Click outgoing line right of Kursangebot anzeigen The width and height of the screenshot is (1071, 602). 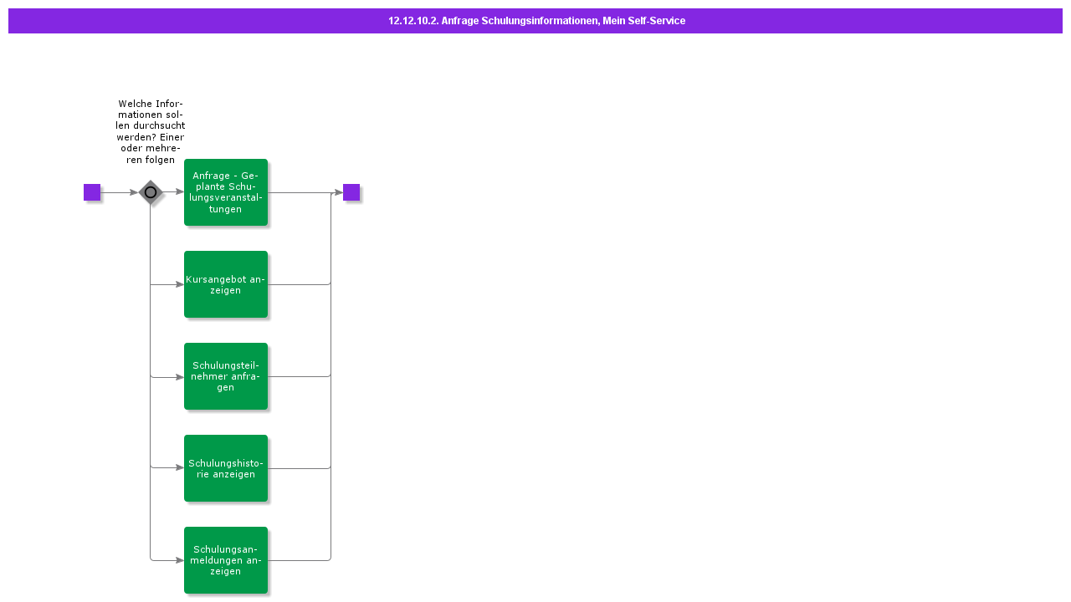[299, 284]
